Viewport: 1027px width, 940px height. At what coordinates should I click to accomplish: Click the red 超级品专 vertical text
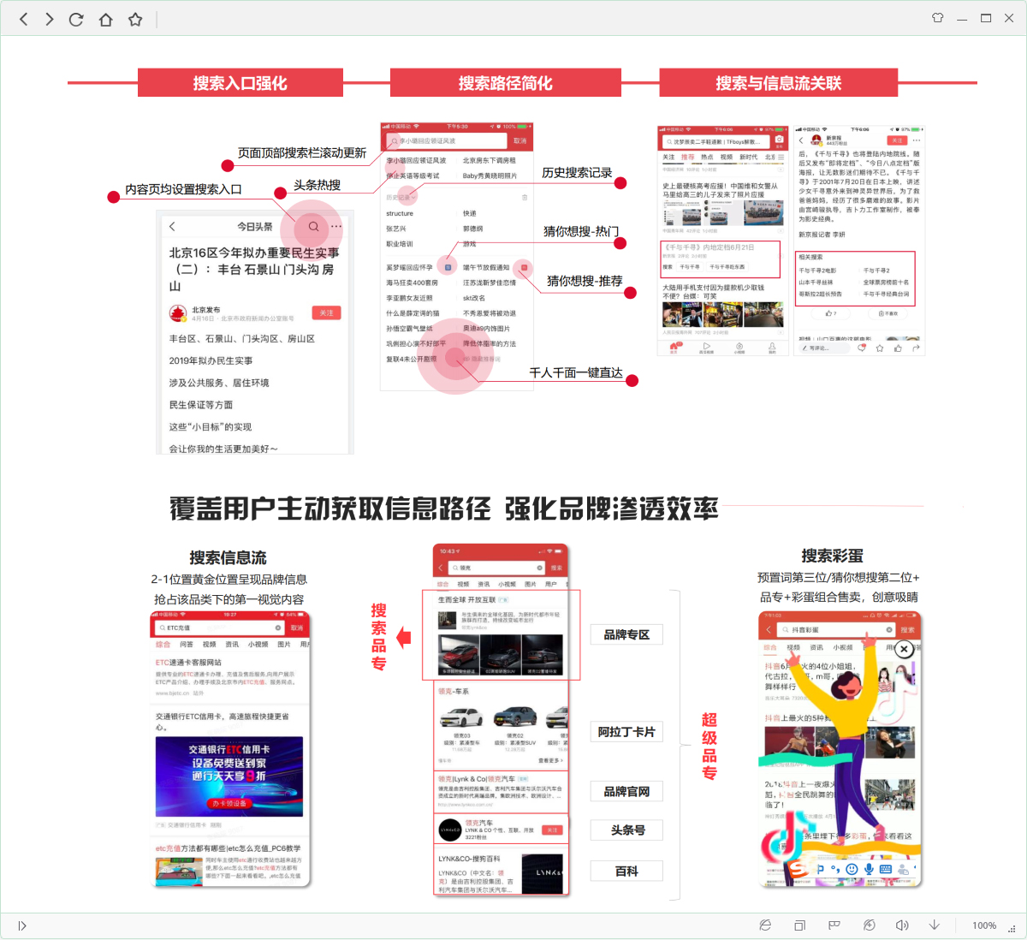click(709, 746)
